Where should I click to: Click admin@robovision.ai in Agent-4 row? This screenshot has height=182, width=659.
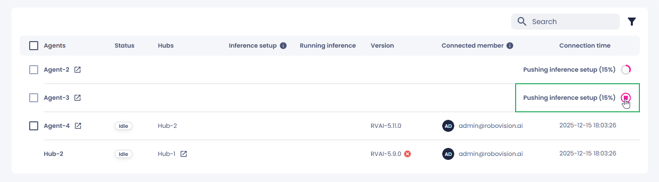tap(490, 126)
